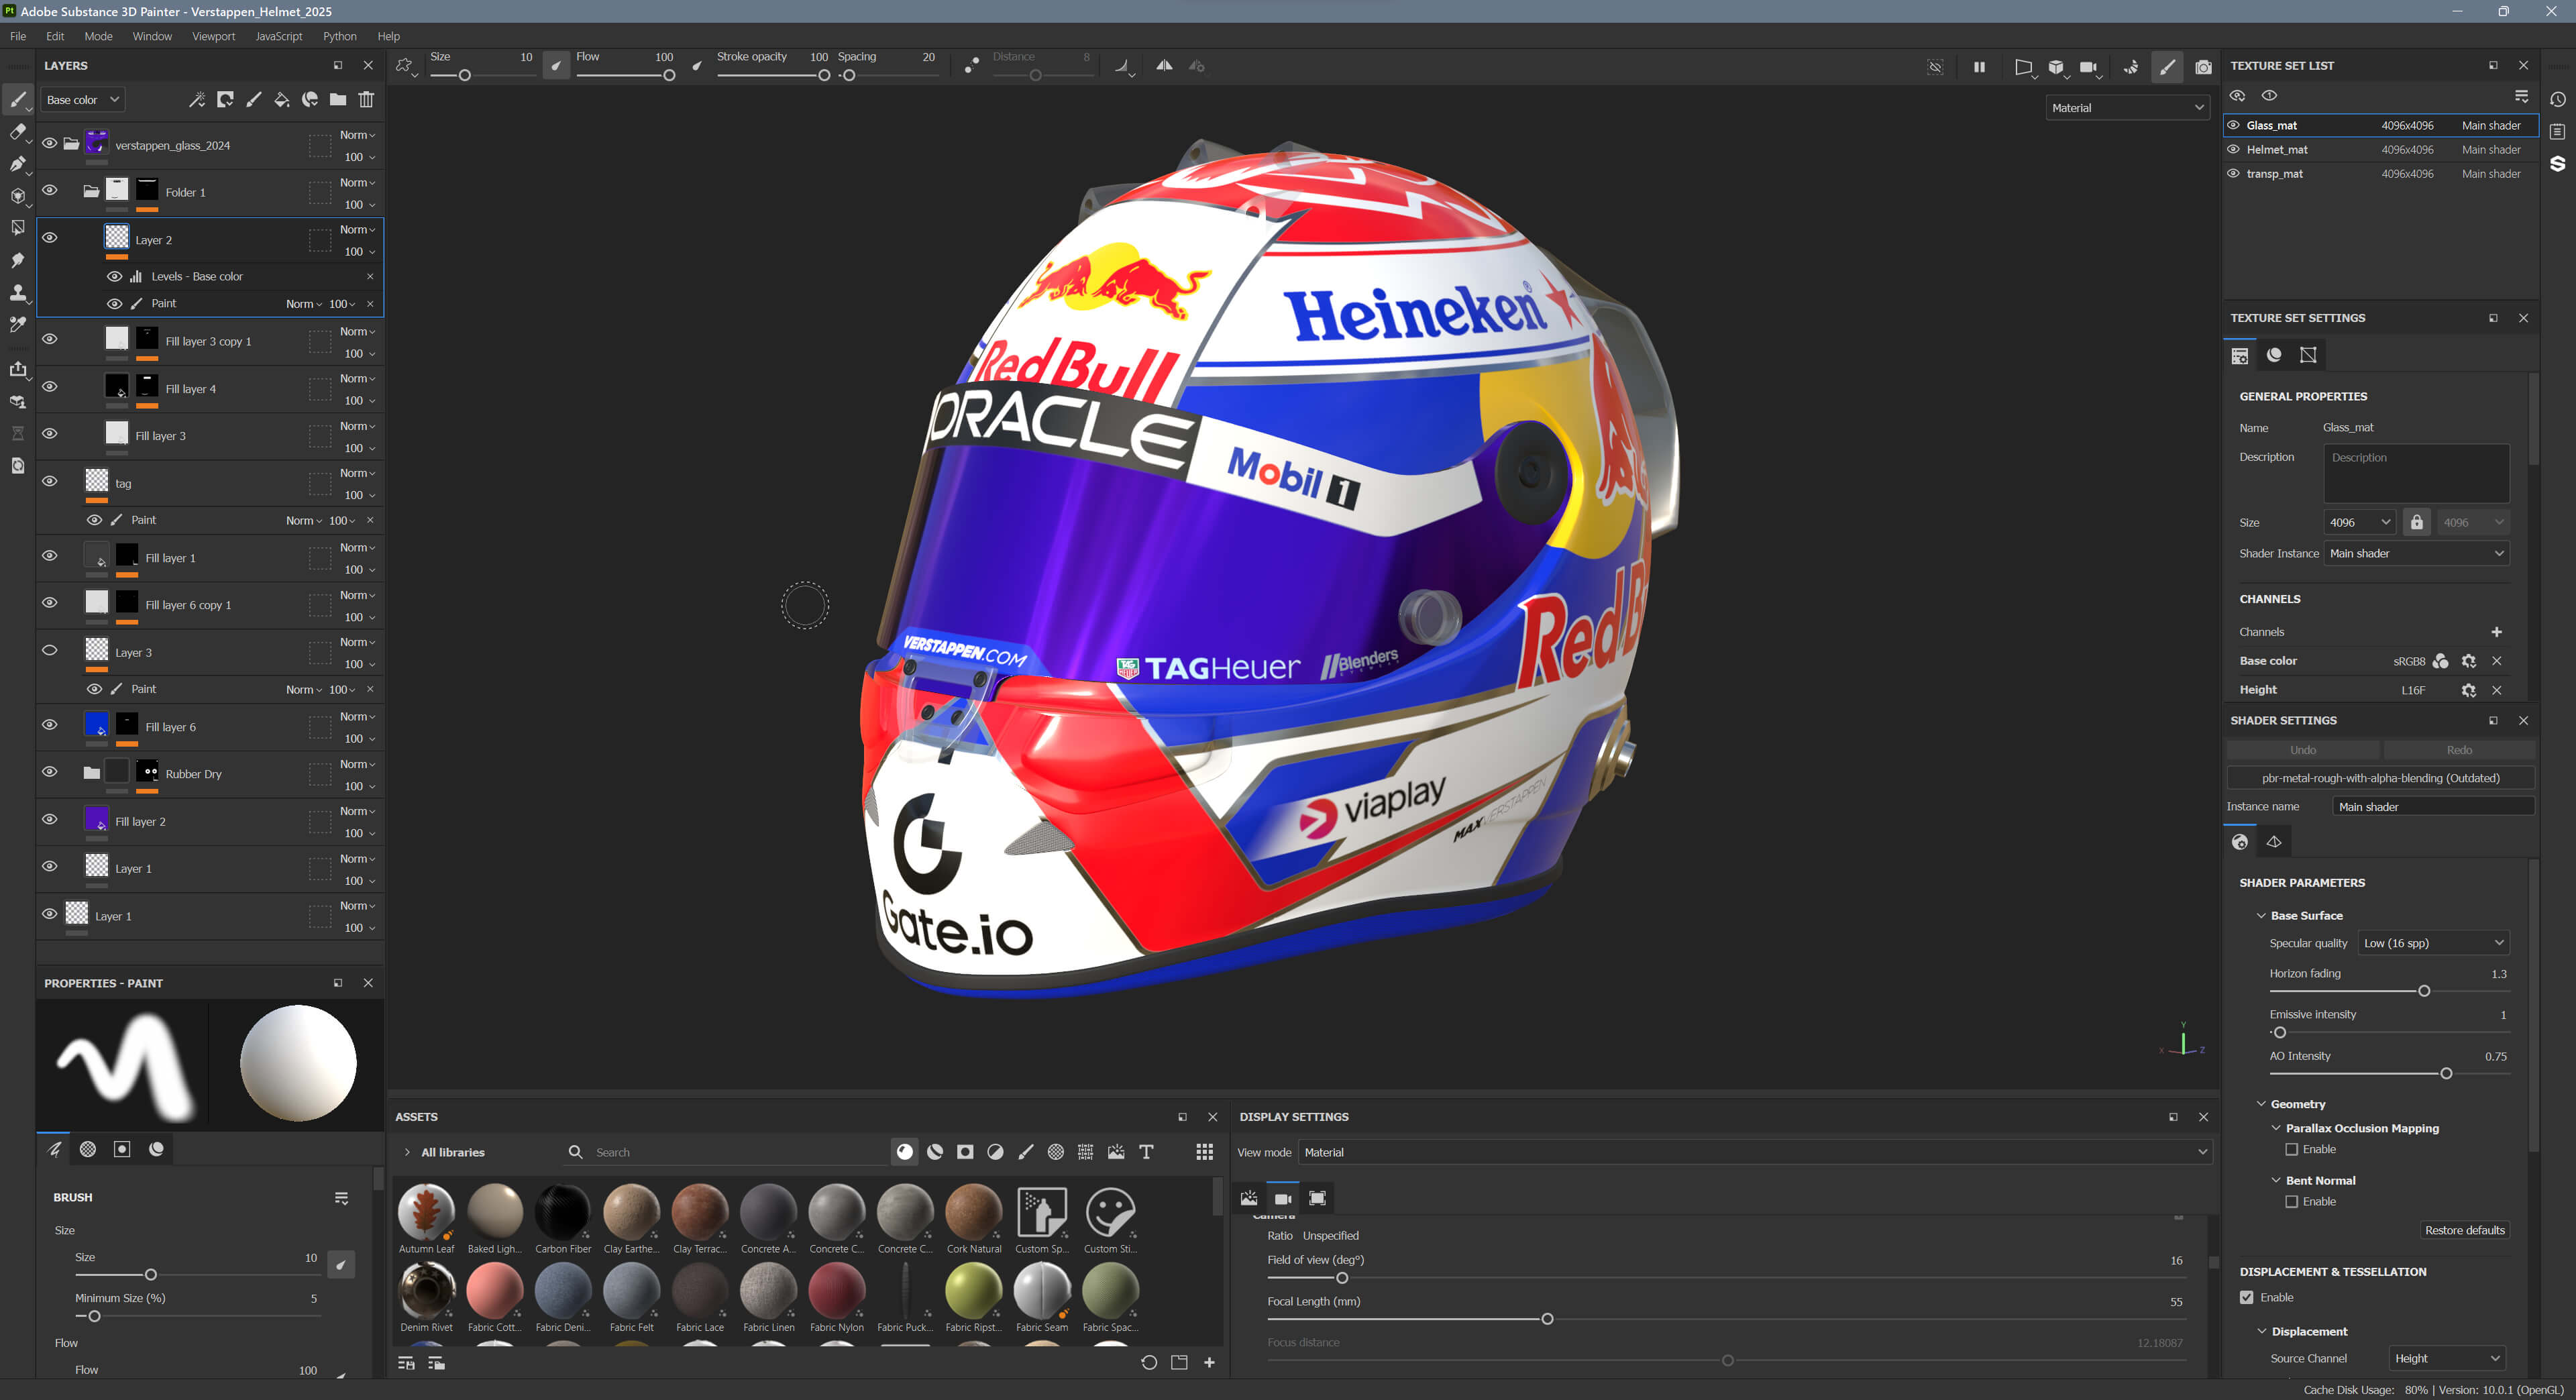Uncheck Displacement & Tessellation Enable
Screen dimensions: 2576x1400
(2247, 1297)
